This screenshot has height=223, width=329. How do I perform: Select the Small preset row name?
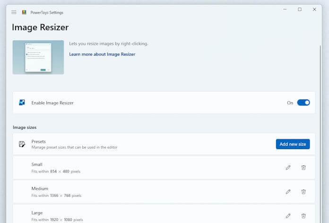tap(37, 164)
